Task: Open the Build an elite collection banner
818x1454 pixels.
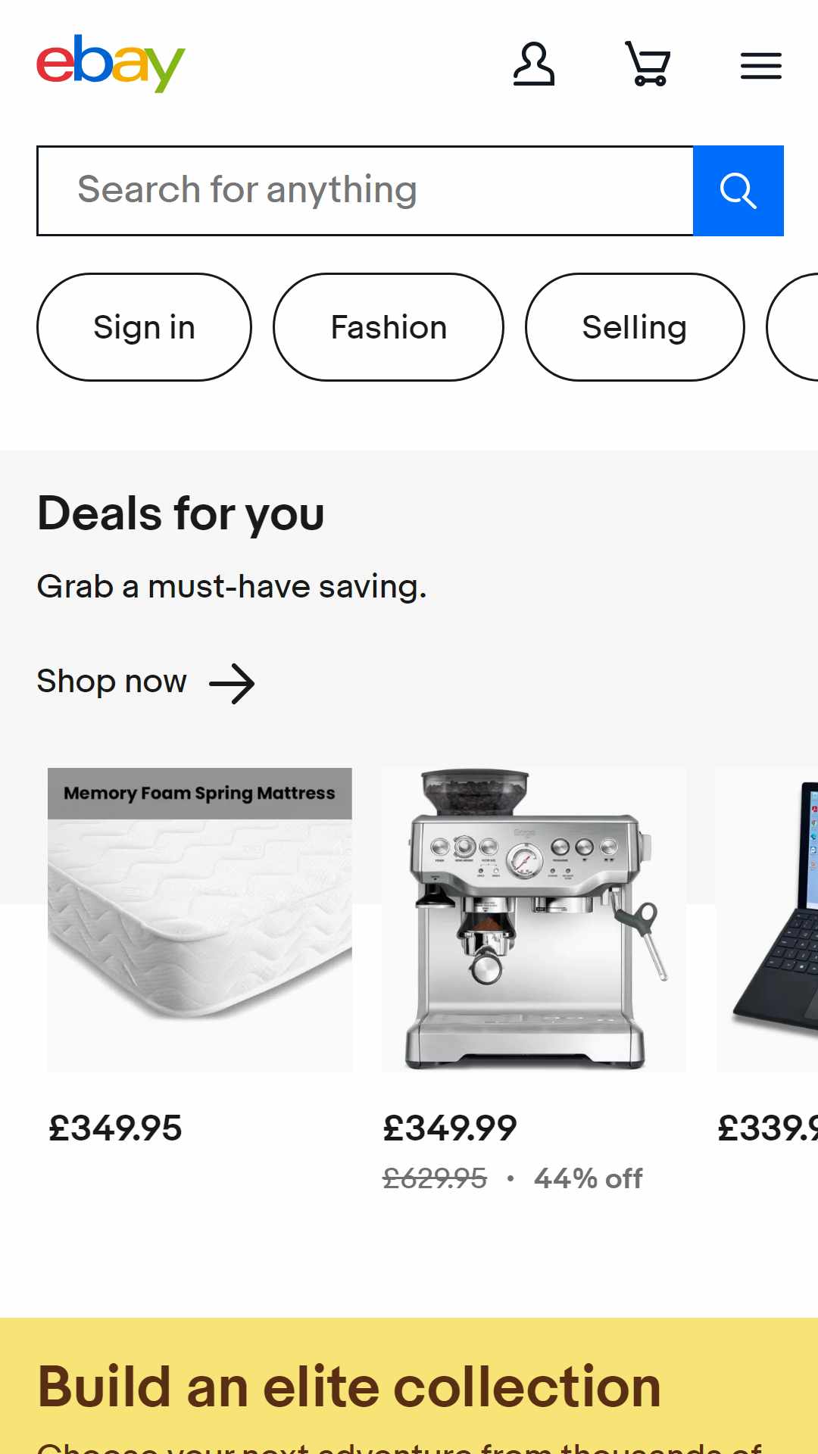Action: (409, 1386)
